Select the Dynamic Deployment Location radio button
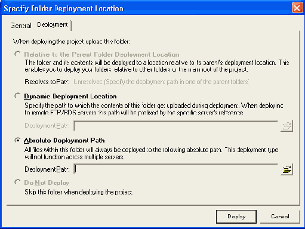 (17, 96)
